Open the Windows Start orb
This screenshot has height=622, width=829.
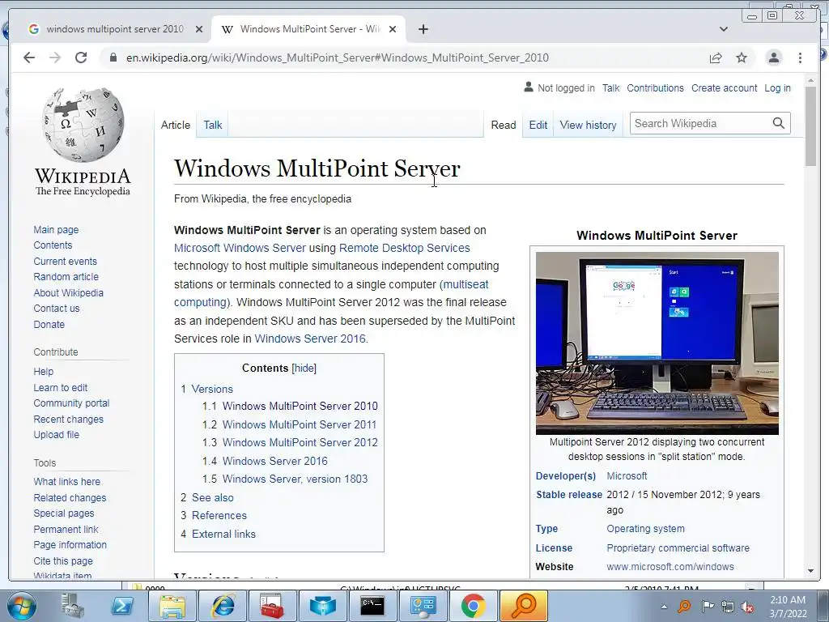[22, 606]
